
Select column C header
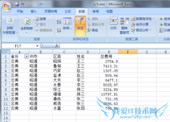64,52
